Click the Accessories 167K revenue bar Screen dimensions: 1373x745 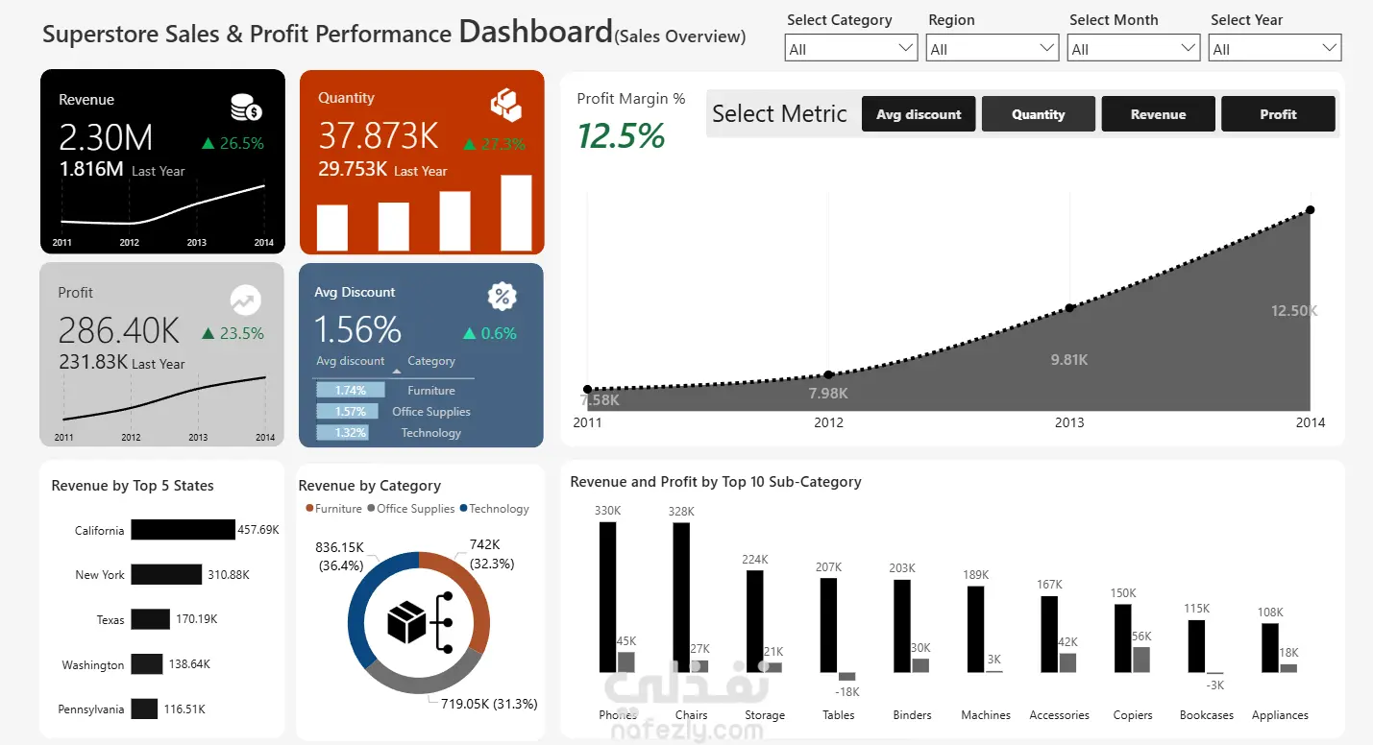[1049, 635]
